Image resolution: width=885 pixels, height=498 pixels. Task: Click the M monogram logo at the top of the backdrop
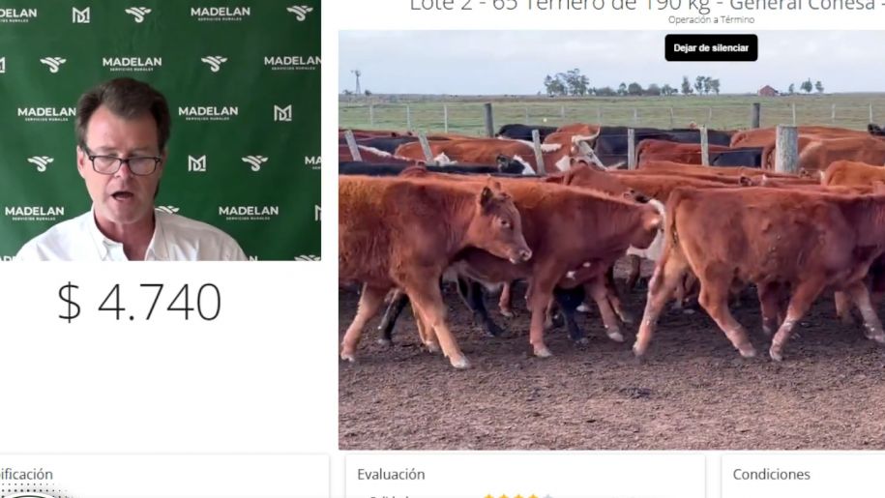[80, 15]
